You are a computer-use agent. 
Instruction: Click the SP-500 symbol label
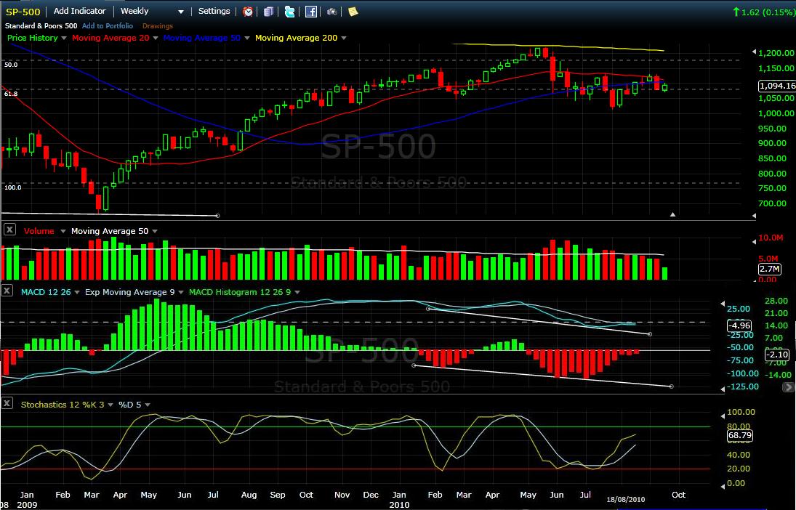23,12
